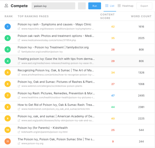
Task: Open external link icon for medicinenet.com
Action: [x=19, y=109]
